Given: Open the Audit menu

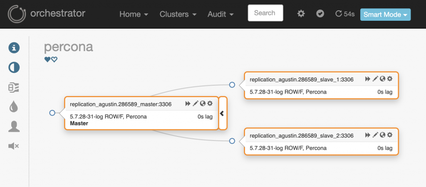Looking at the screenshot, I should [220, 14].
